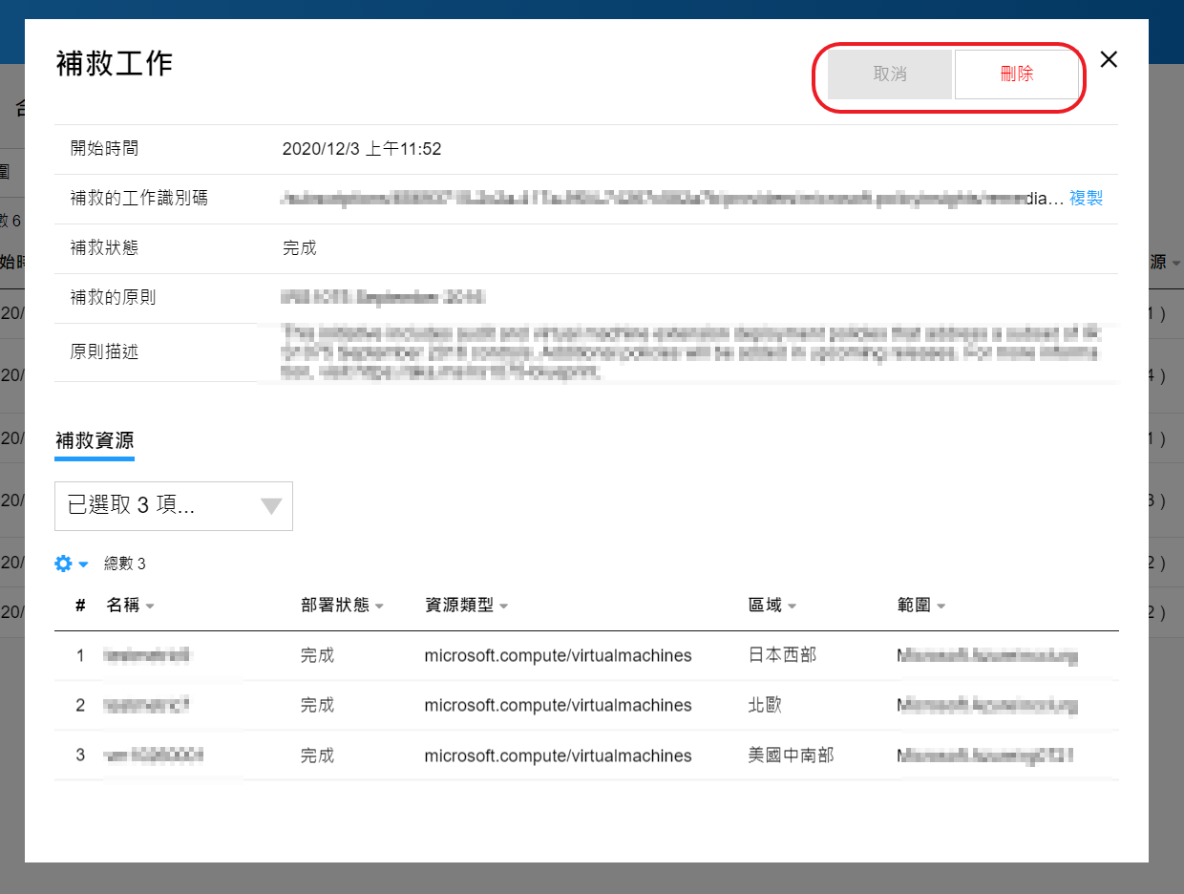Open the 已選取 3 項 dropdown

pos(174,506)
